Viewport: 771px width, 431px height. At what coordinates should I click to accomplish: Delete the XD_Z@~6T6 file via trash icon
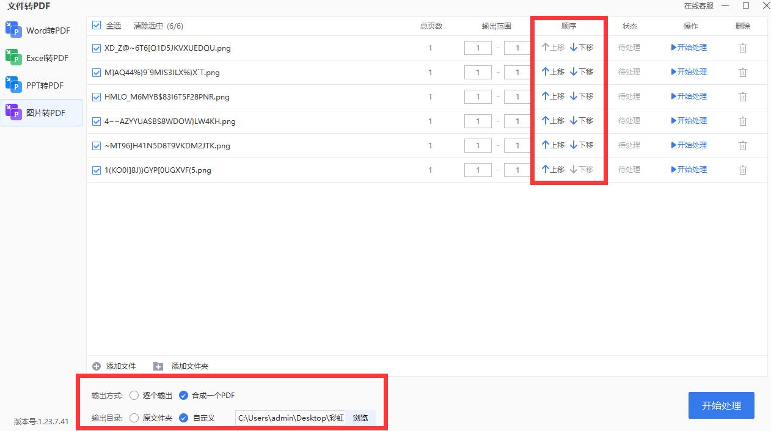point(743,48)
